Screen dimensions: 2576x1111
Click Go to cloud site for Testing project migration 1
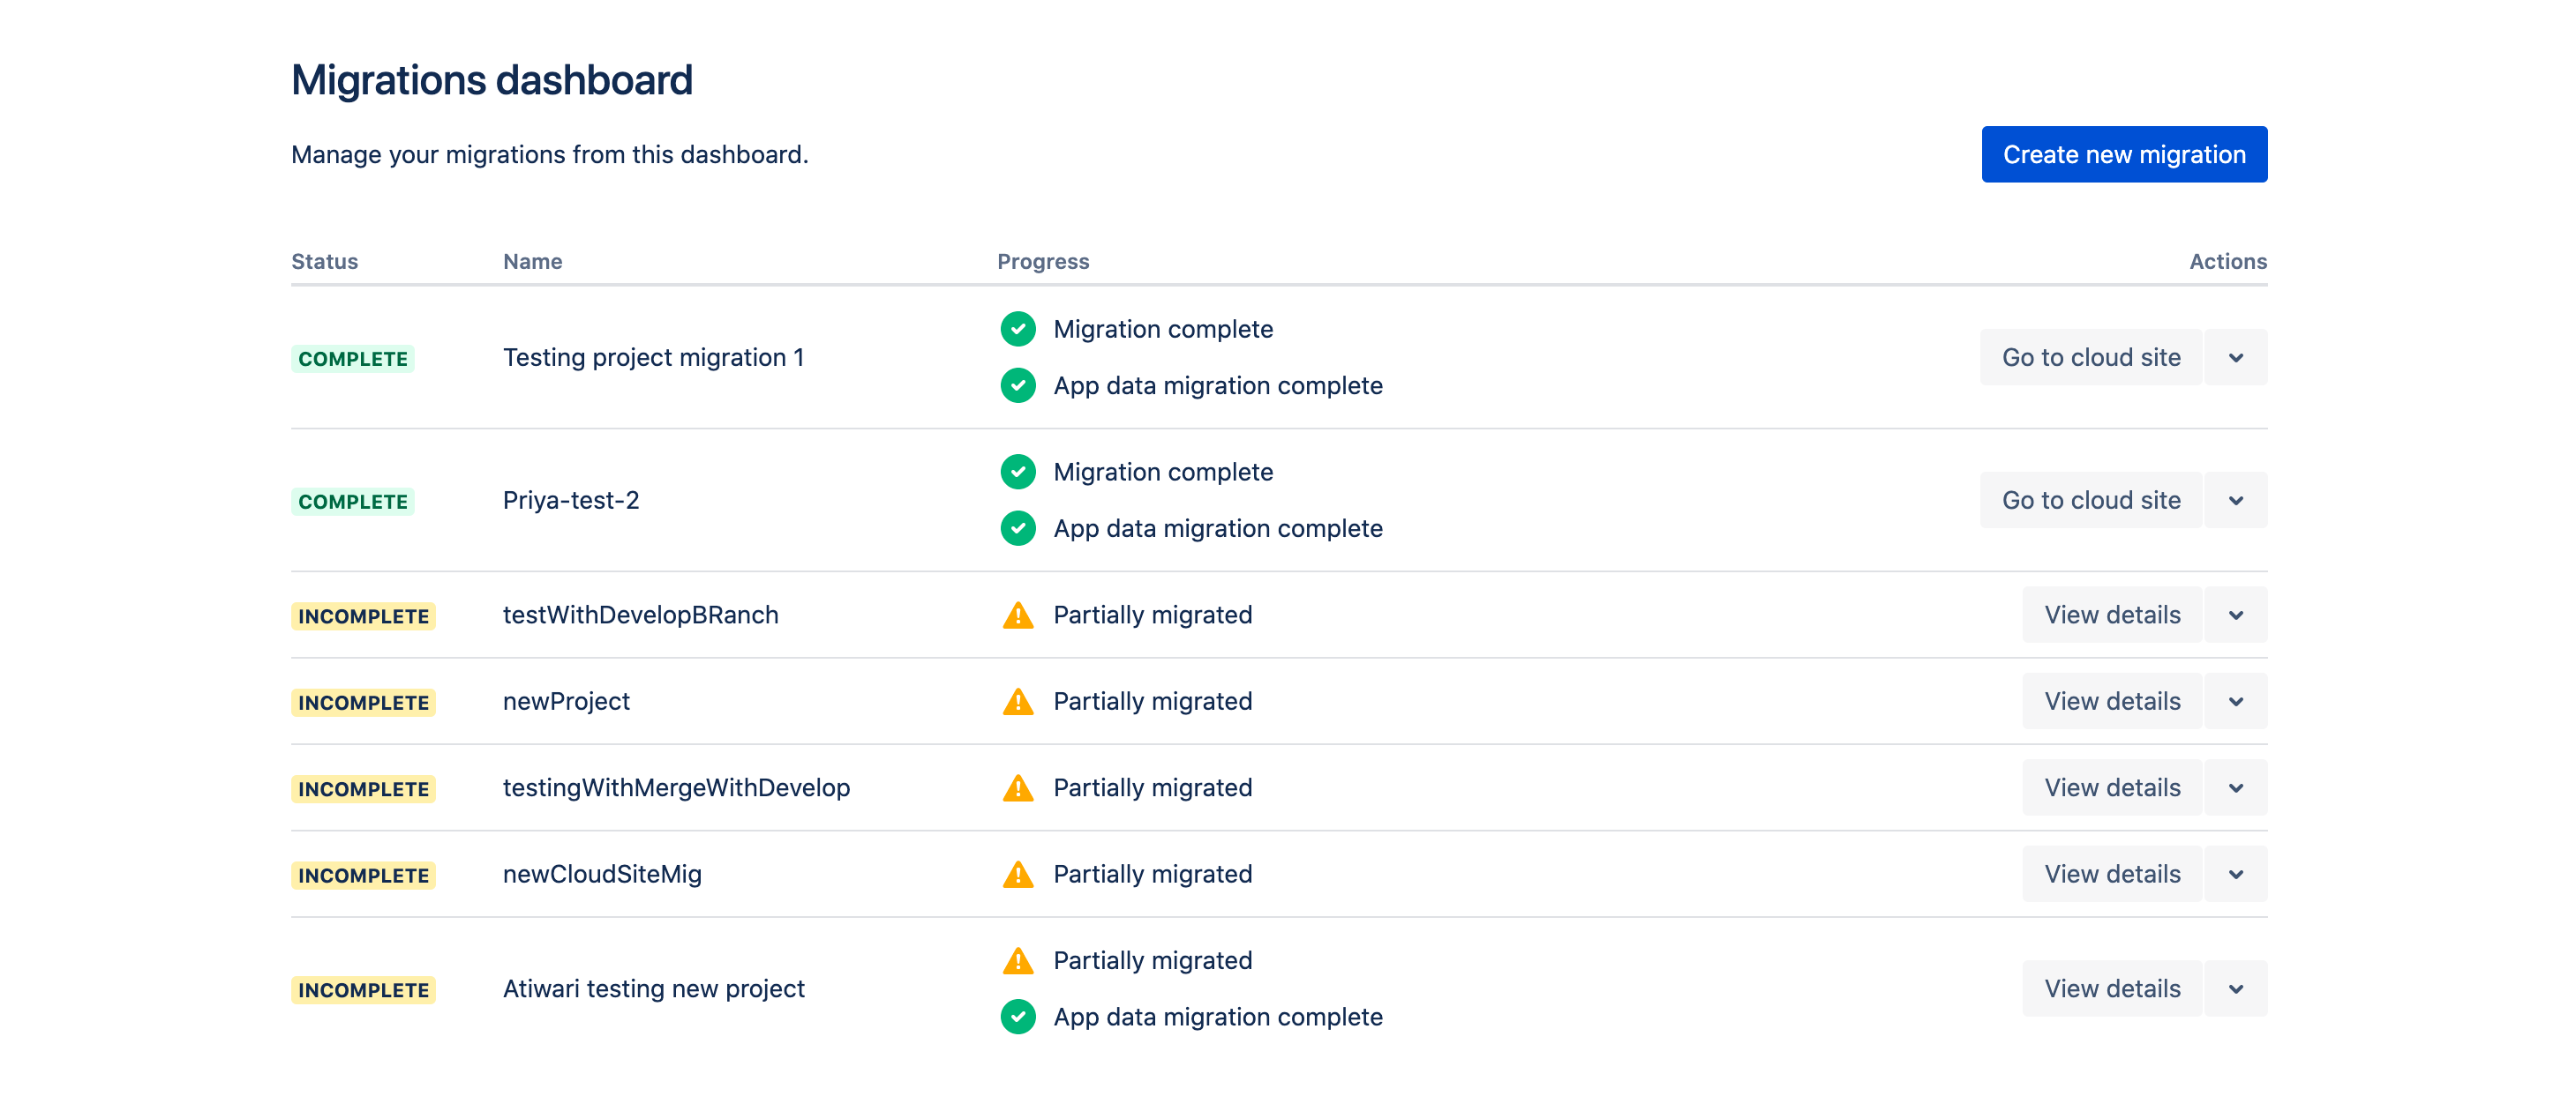tap(2090, 356)
